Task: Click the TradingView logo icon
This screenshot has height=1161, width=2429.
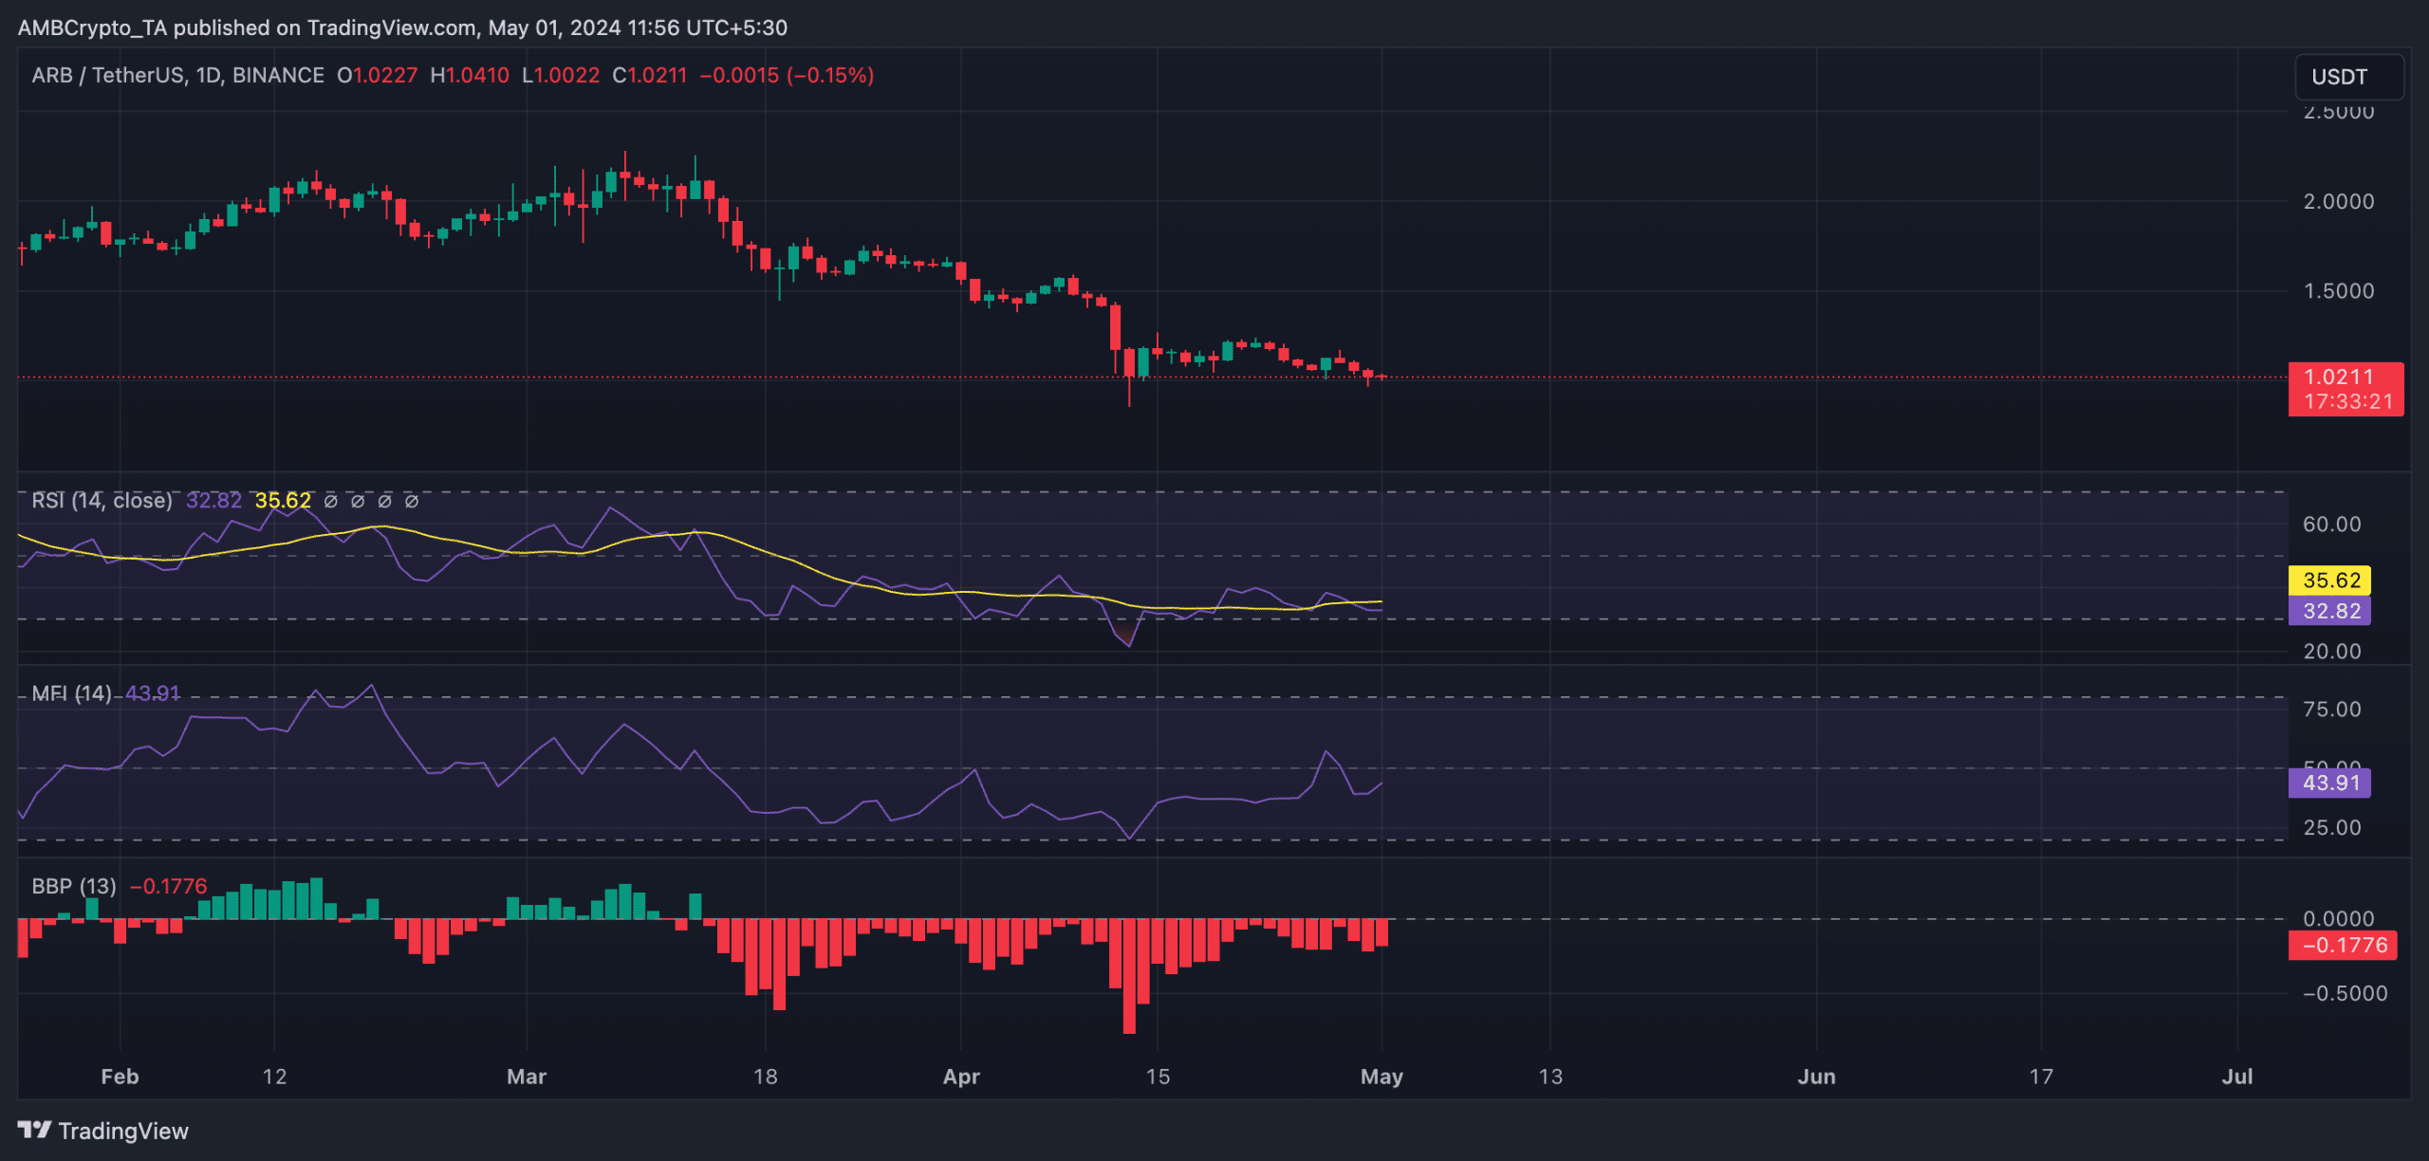Action: (x=34, y=1130)
